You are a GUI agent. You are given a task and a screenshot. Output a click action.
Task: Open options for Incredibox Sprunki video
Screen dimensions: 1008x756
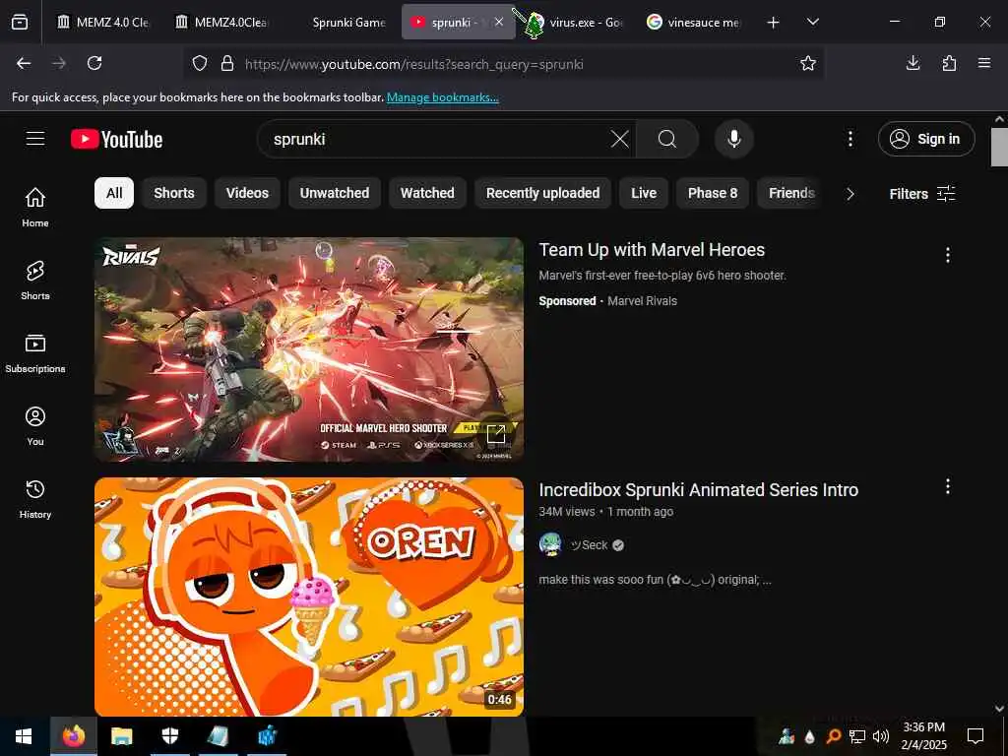point(948,486)
